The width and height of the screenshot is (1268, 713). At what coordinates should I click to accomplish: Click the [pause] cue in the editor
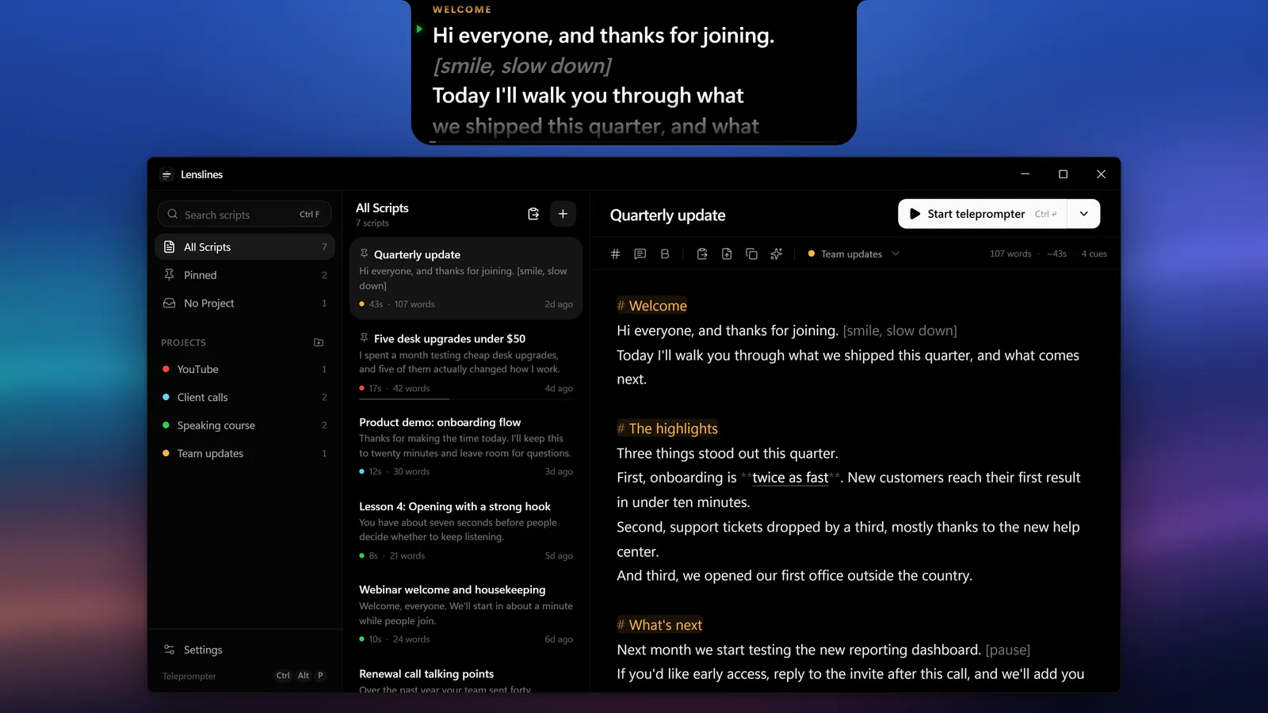click(x=1007, y=650)
